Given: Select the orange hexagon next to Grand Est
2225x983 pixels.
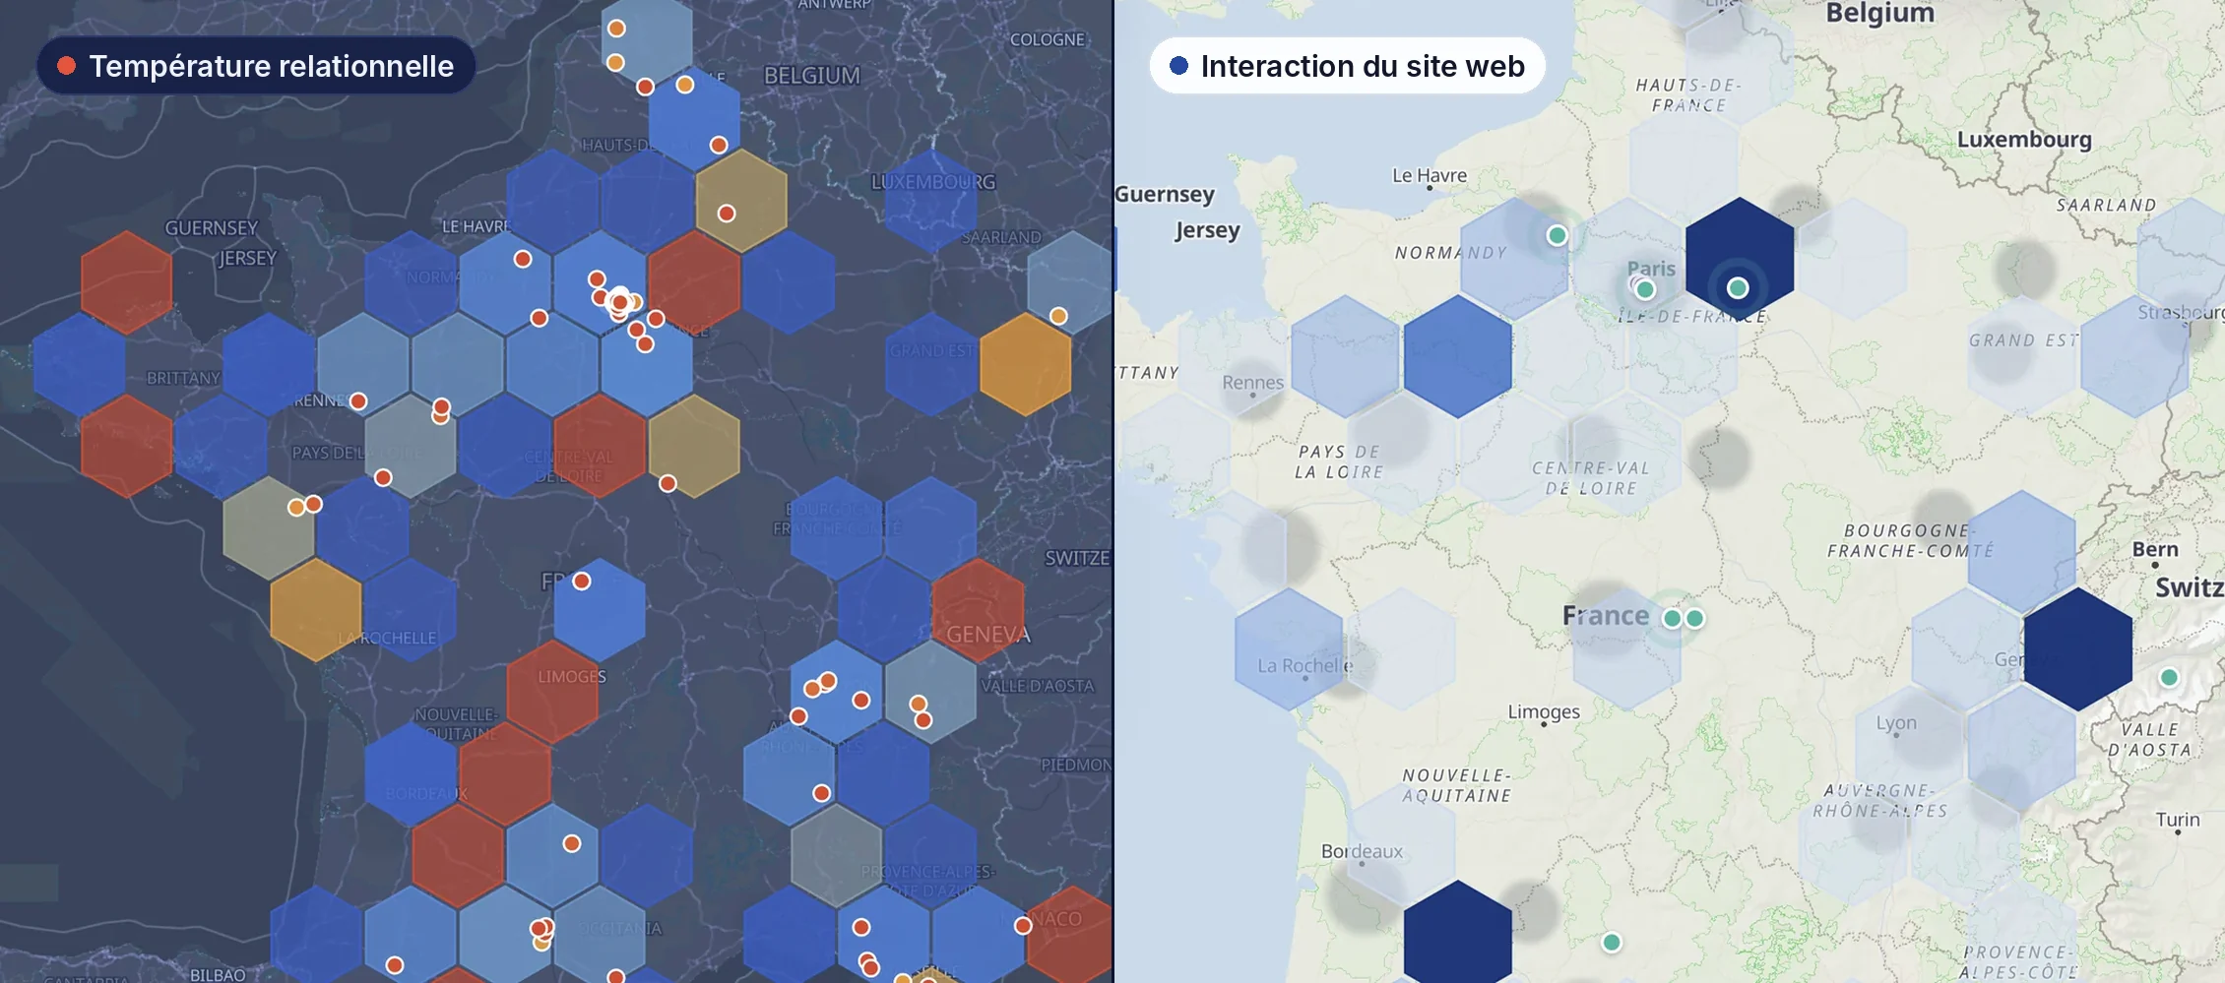Looking at the screenshot, I should pos(1026,364).
